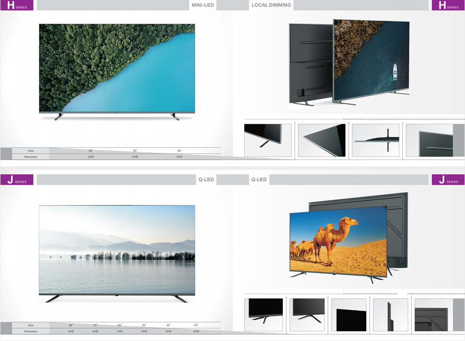Click the purple H Series badge on the left page
The image size is (465, 341).
click(16, 5)
